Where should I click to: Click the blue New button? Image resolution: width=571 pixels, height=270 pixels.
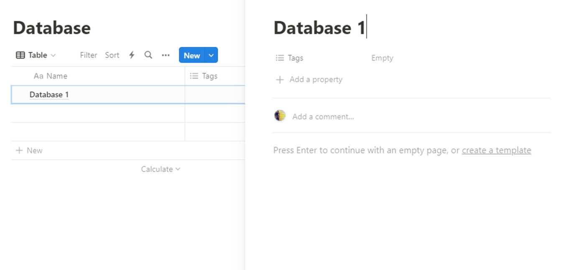[192, 55]
